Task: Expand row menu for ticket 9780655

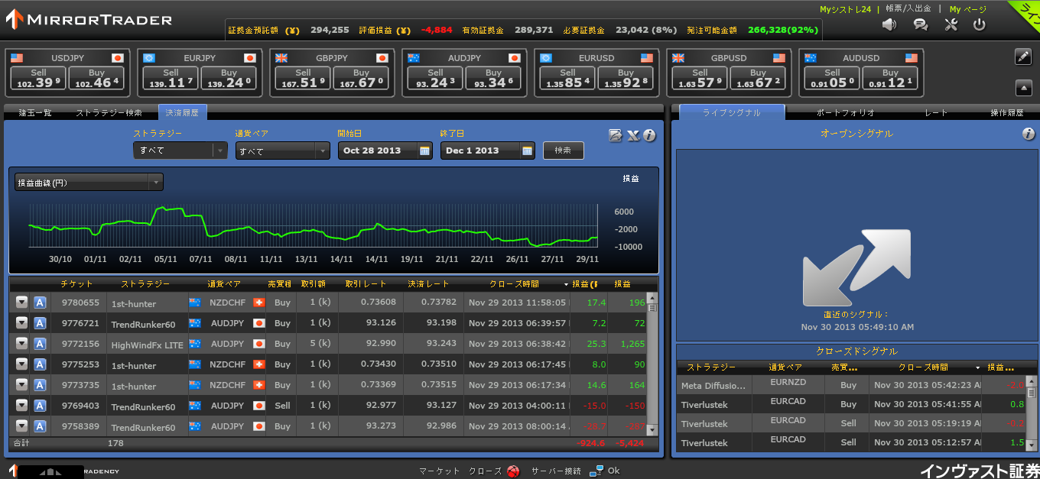Action: click(x=21, y=303)
